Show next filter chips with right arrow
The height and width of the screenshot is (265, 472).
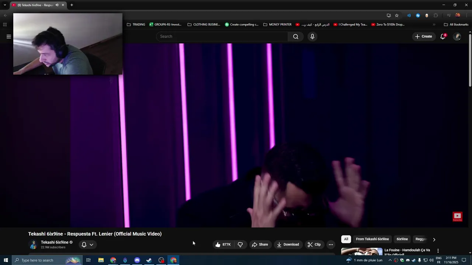pyautogui.click(x=434, y=239)
